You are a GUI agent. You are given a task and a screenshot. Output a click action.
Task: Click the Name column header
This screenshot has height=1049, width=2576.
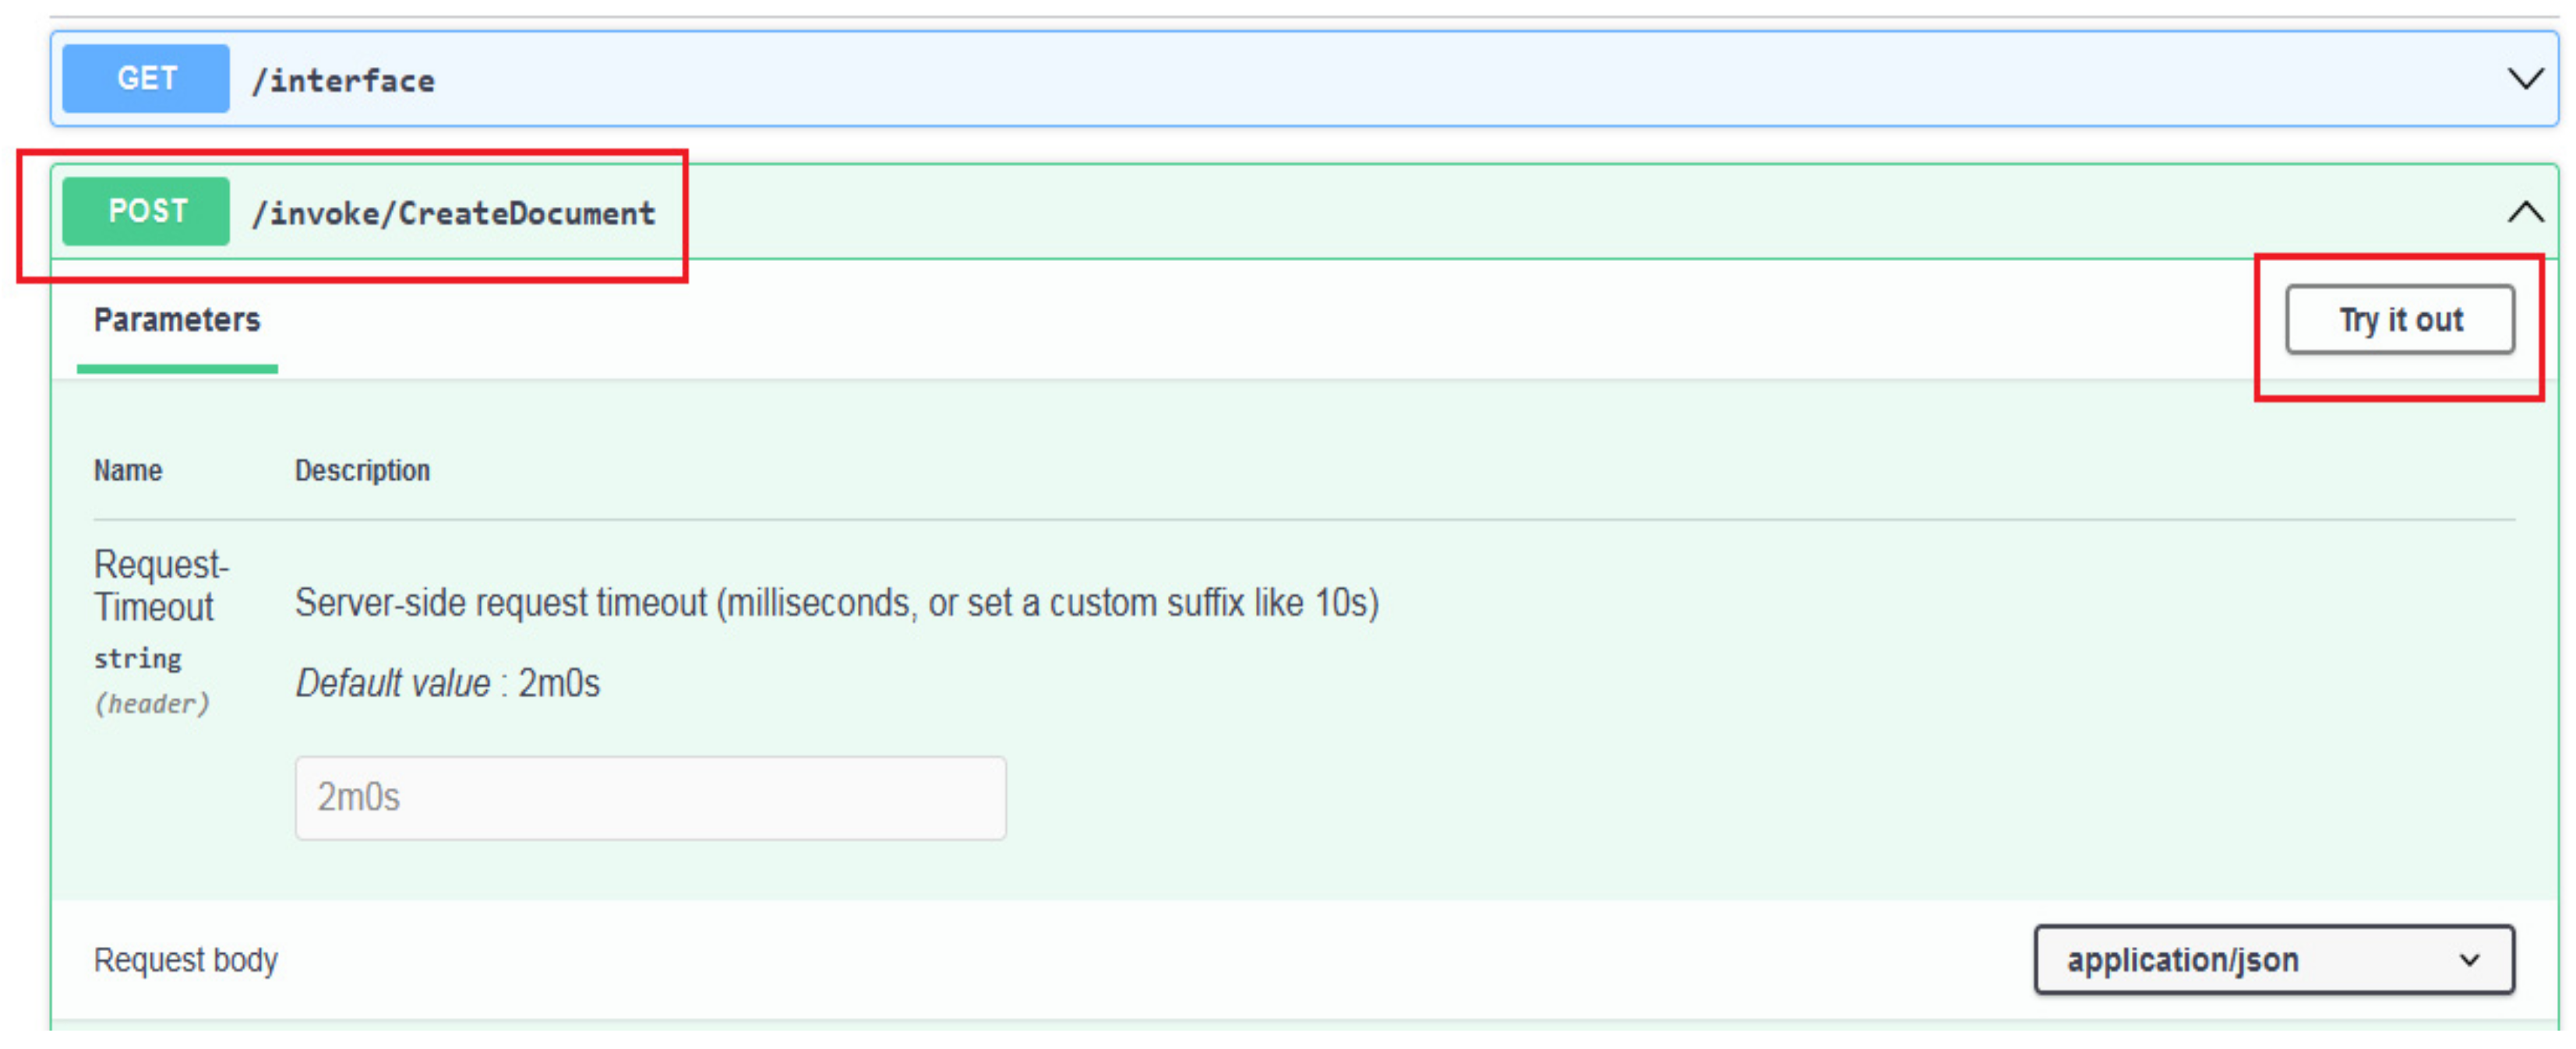[128, 470]
